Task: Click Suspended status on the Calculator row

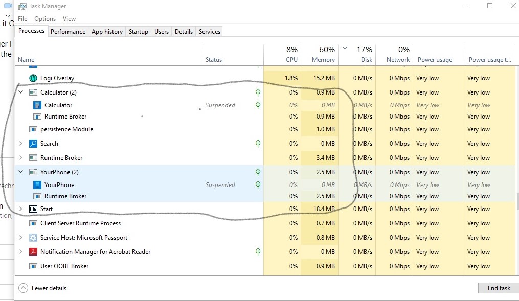Action: click(x=220, y=105)
